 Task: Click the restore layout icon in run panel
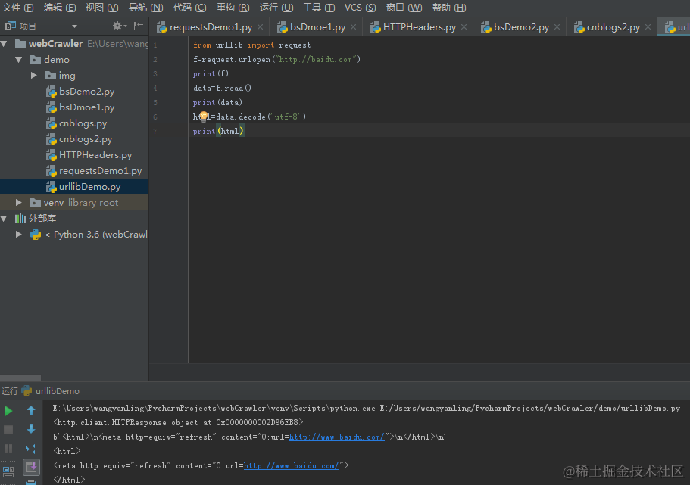click(8, 472)
